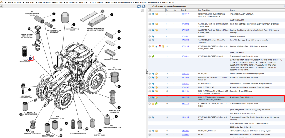Click the yellow box icon for Ref 12
The width and height of the screenshot is (285, 138).
[x=156, y=74]
